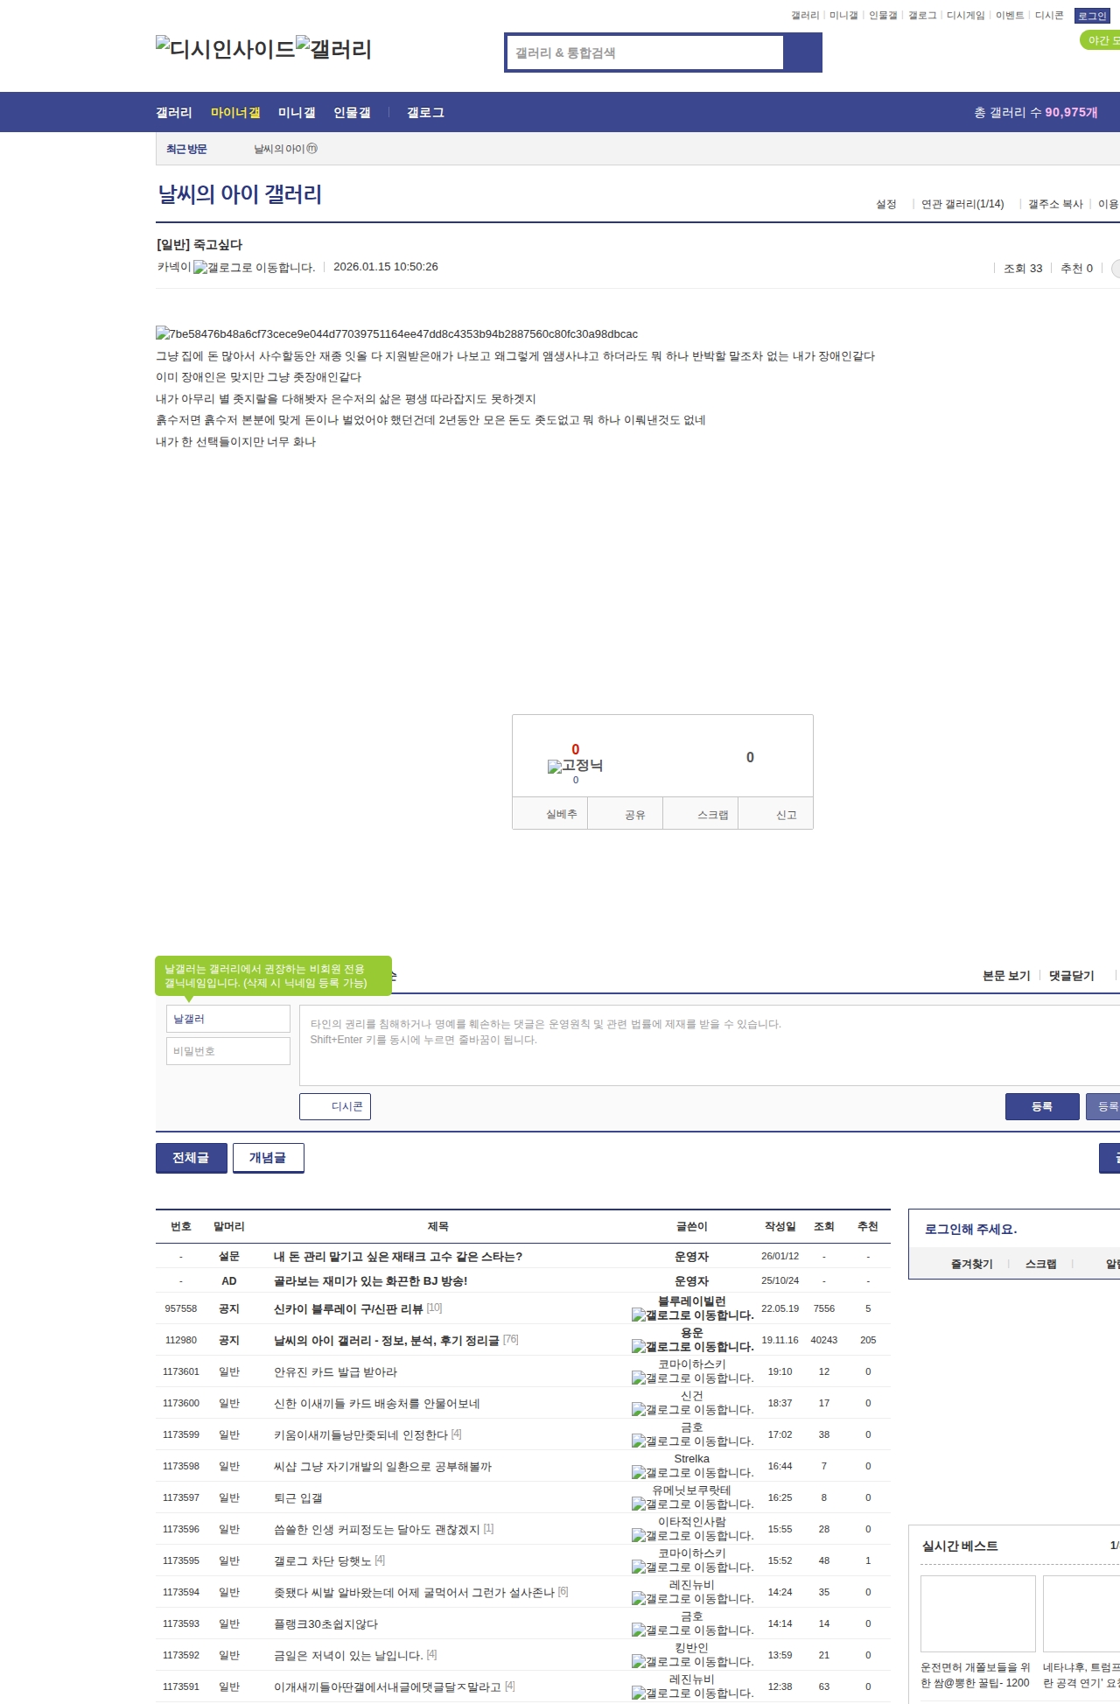Open gallog icon beside author 이타적인사람

(x=692, y=1536)
